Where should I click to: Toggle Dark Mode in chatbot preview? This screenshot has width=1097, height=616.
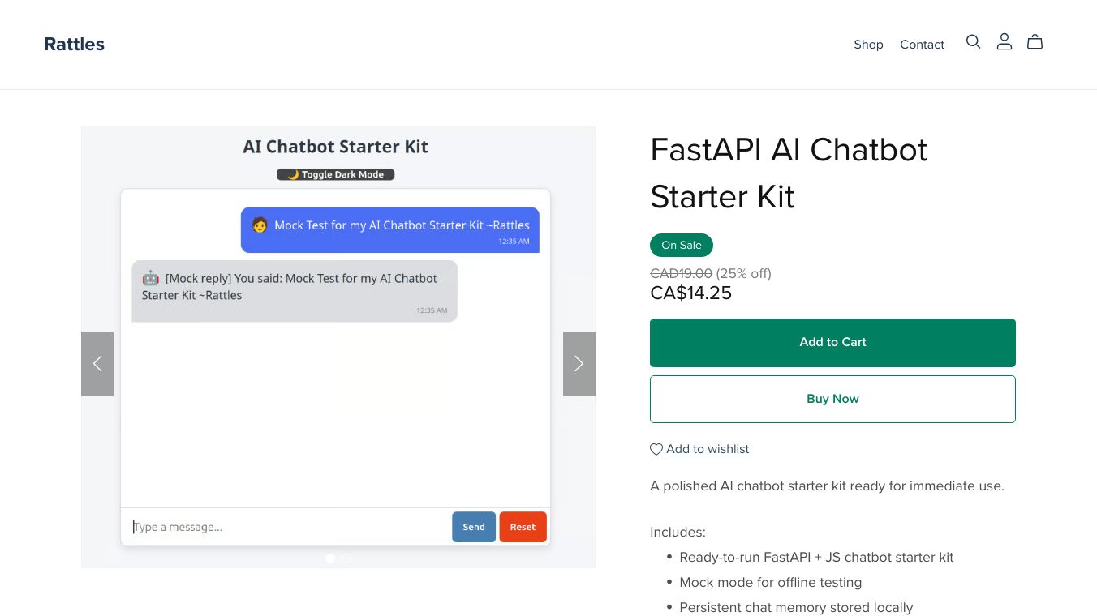[x=335, y=174]
